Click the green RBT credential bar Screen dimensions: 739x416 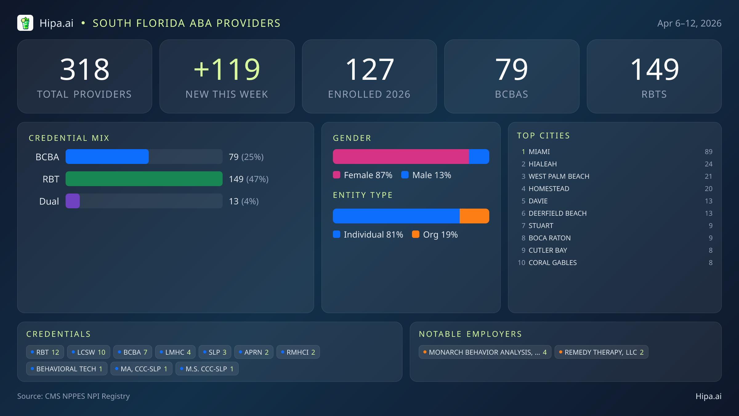pos(144,179)
